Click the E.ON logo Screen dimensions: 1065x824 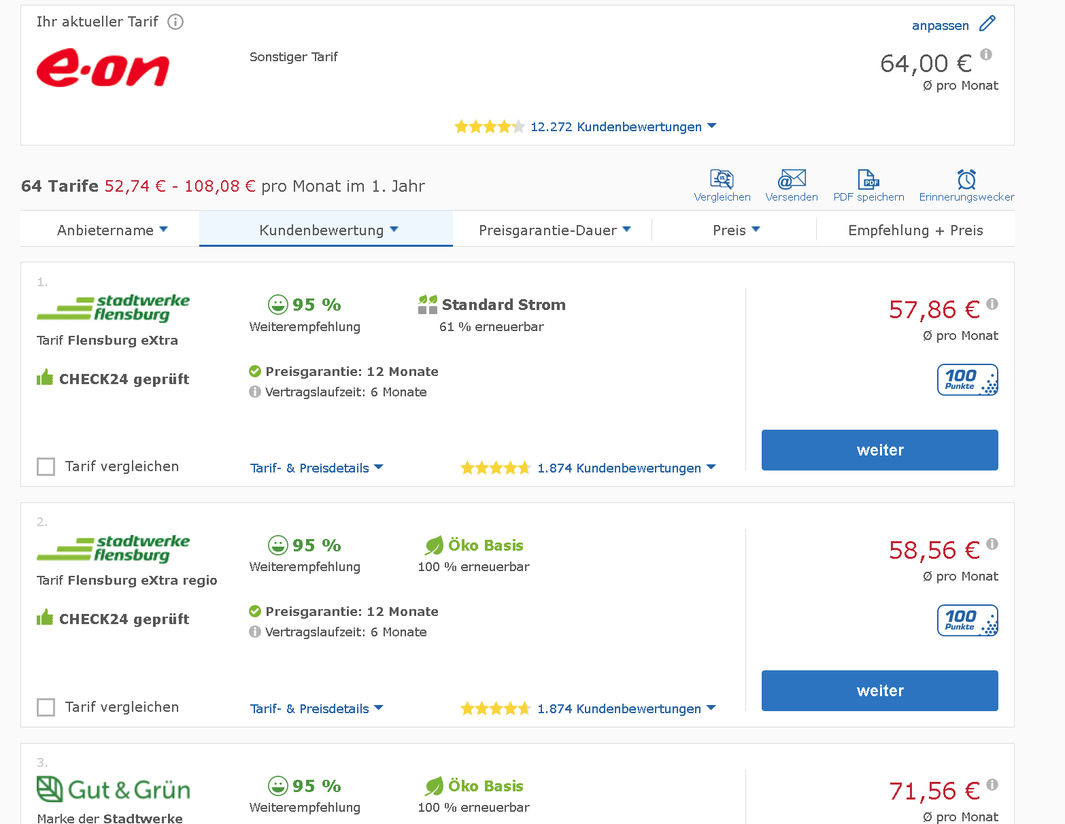103,68
